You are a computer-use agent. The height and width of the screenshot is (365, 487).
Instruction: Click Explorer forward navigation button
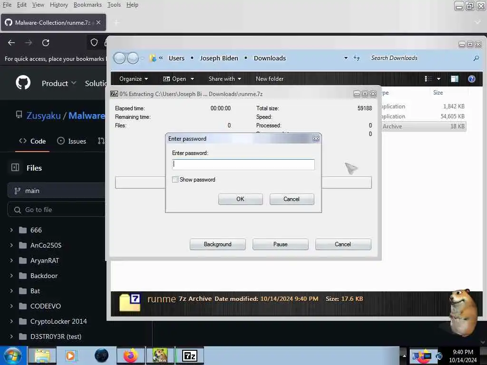pyautogui.click(x=133, y=58)
